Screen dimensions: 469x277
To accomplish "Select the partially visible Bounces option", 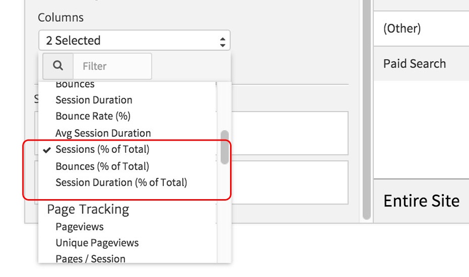I will pyautogui.click(x=75, y=85).
